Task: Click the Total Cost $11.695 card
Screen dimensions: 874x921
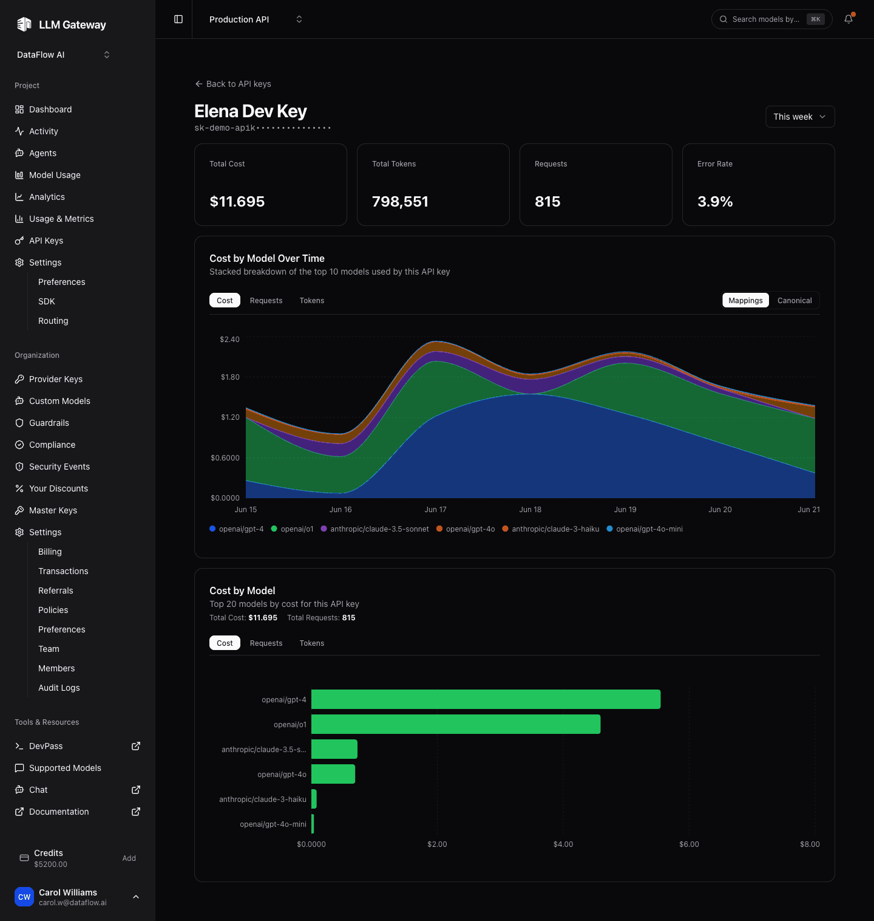Action: click(x=271, y=185)
